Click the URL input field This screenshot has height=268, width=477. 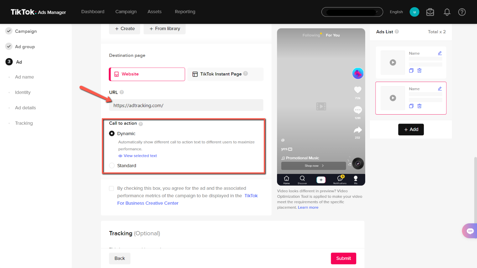pos(186,105)
